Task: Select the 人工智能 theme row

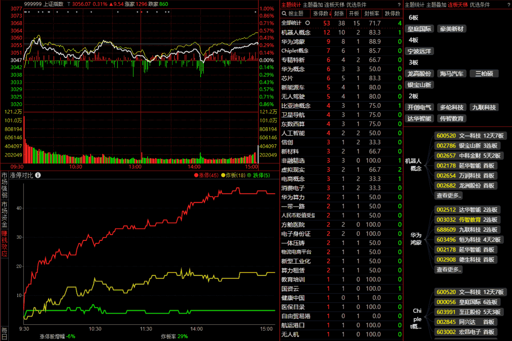Action: (341, 133)
